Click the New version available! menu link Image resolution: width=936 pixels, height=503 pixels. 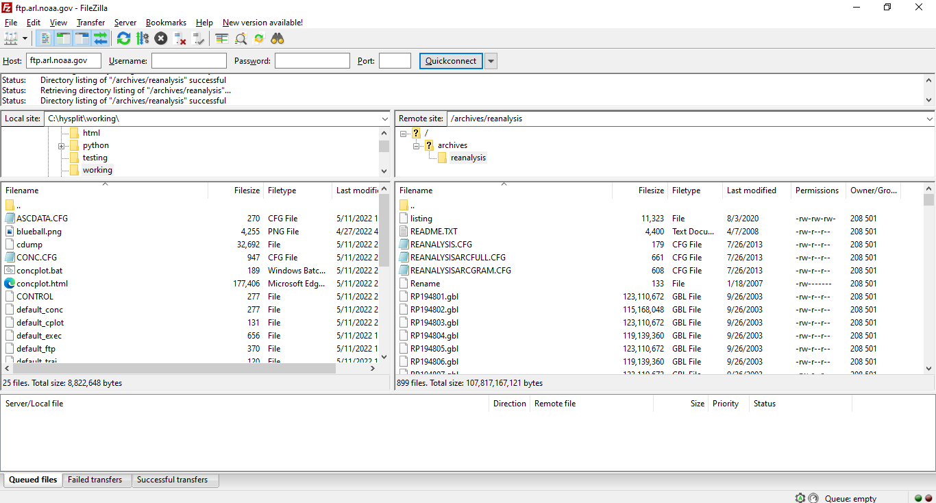[x=262, y=23]
